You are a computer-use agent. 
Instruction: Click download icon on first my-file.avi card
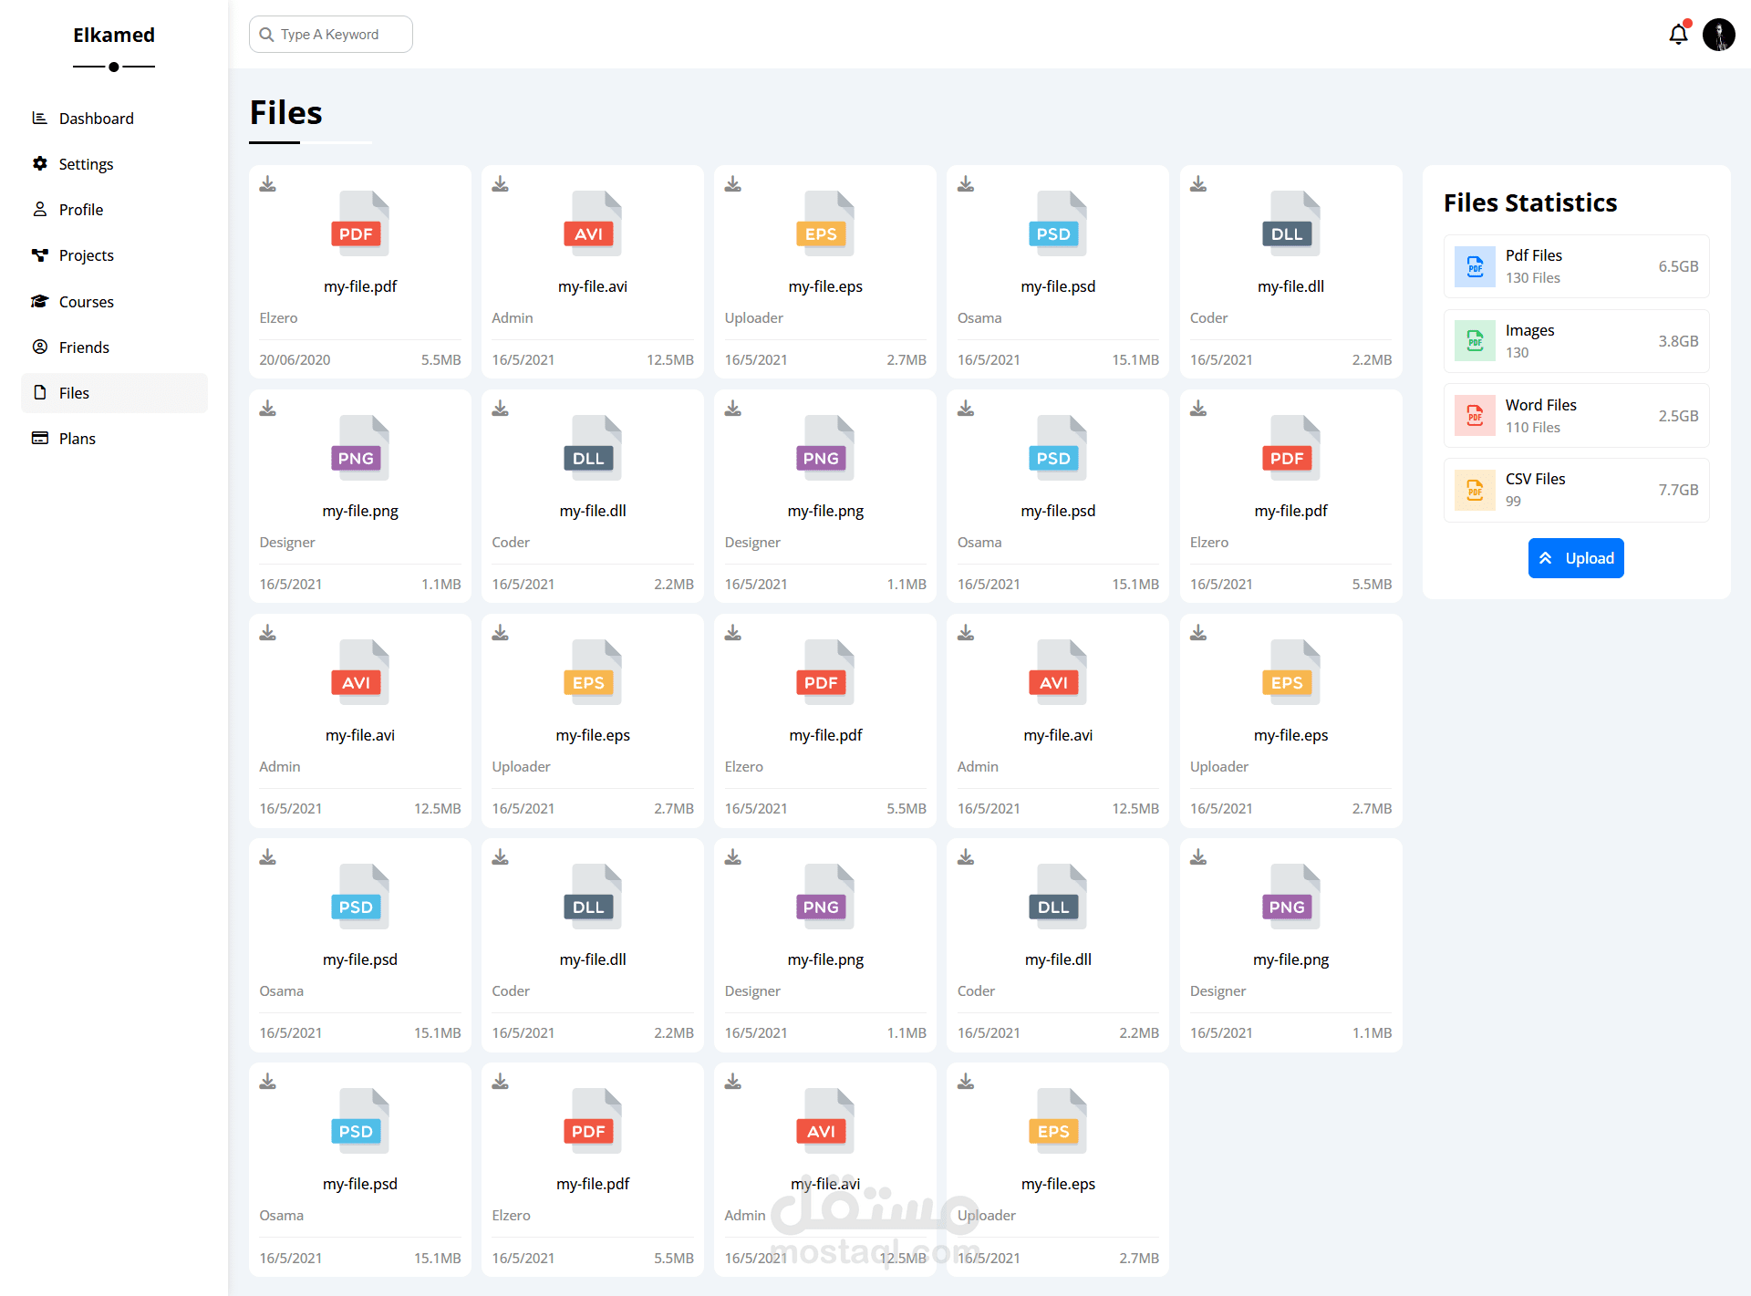point(500,184)
